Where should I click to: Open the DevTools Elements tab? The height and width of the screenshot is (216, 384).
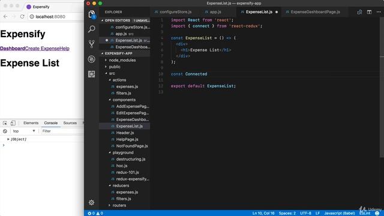(31, 123)
